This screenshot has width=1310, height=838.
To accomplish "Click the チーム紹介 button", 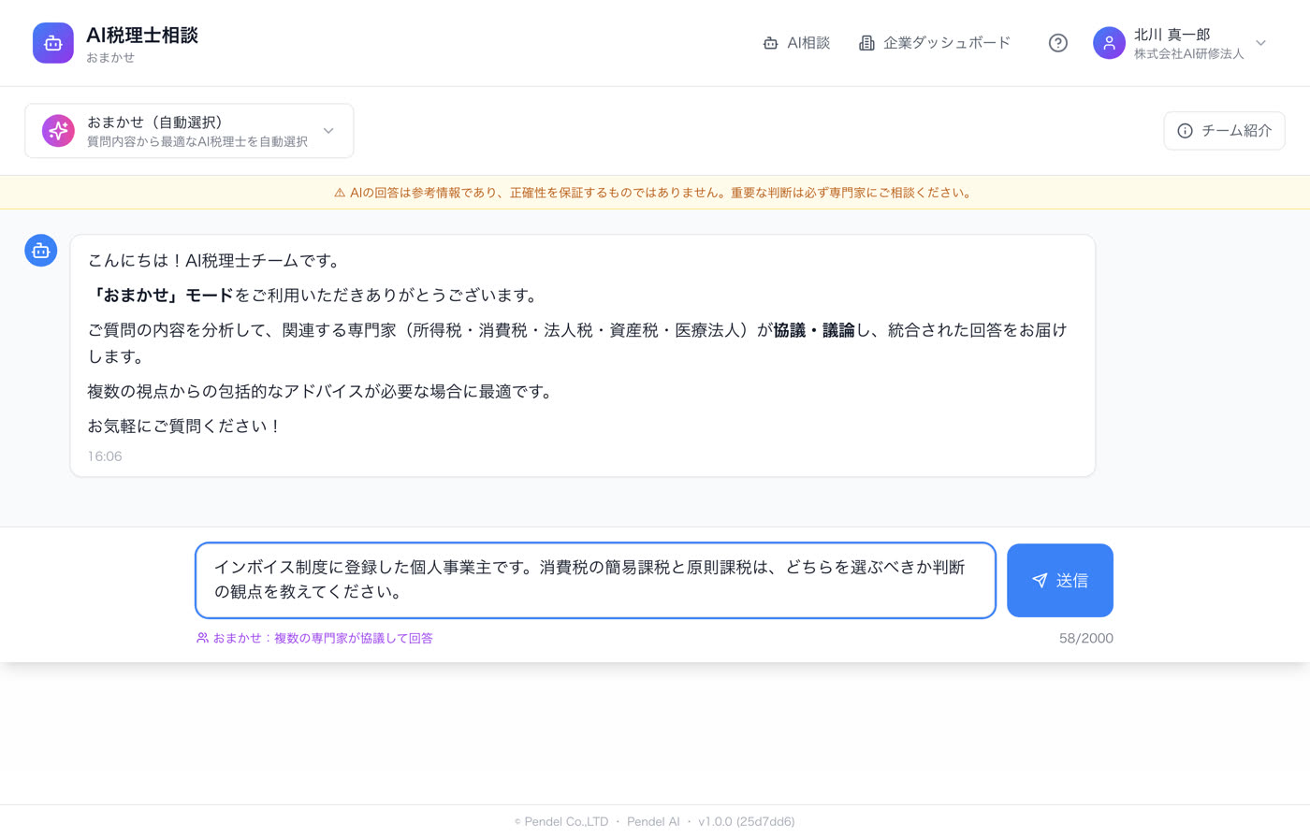I will point(1224,131).
